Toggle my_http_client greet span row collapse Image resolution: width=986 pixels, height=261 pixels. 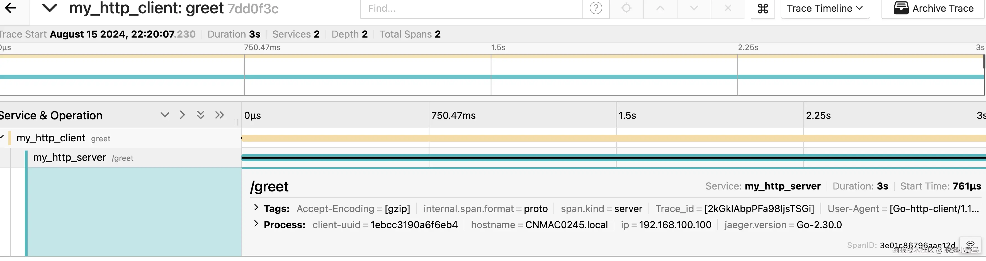coord(2,137)
